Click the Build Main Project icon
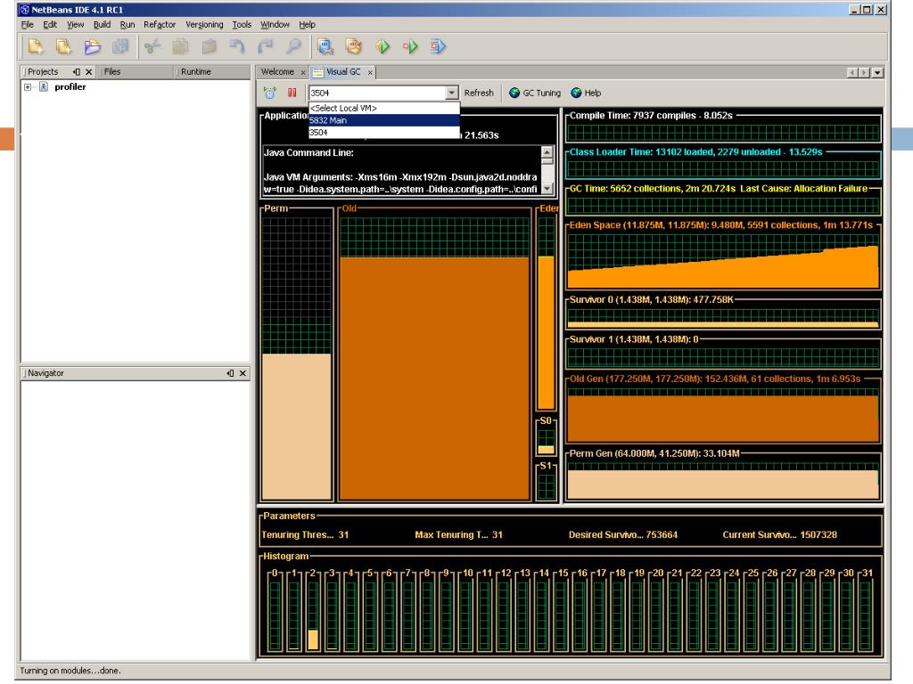 click(x=325, y=46)
